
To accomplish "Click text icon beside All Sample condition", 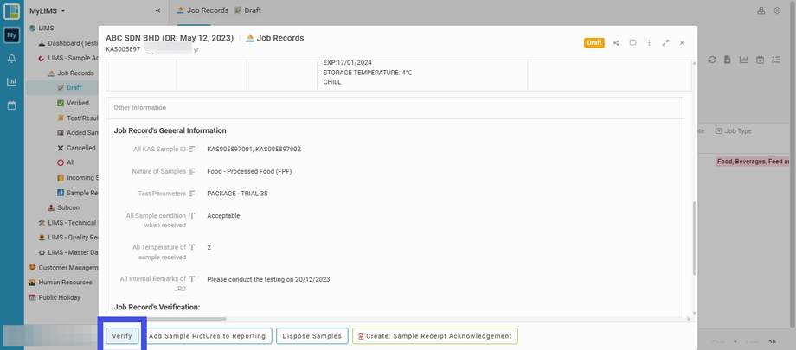I will pyautogui.click(x=192, y=215).
